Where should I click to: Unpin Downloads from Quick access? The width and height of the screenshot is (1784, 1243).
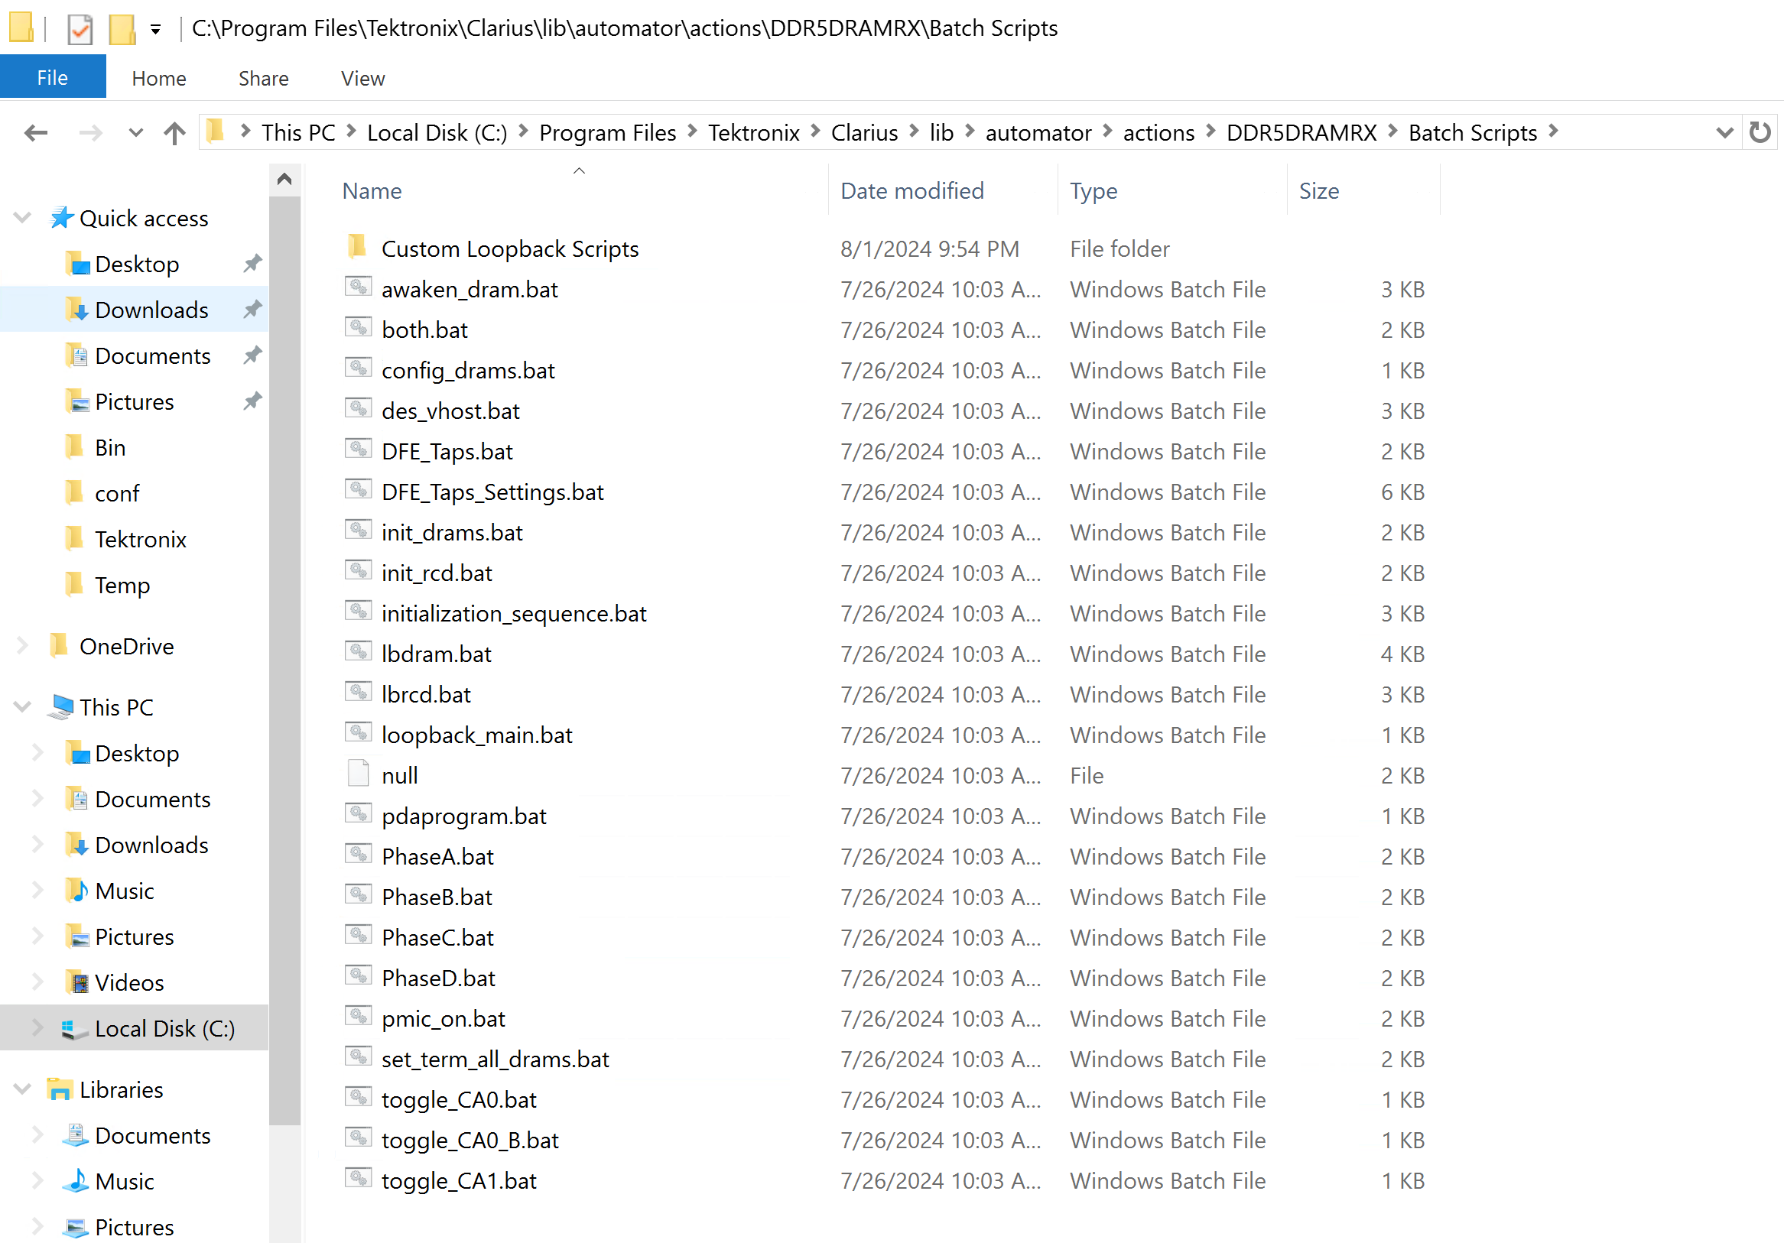tap(252, 309)
